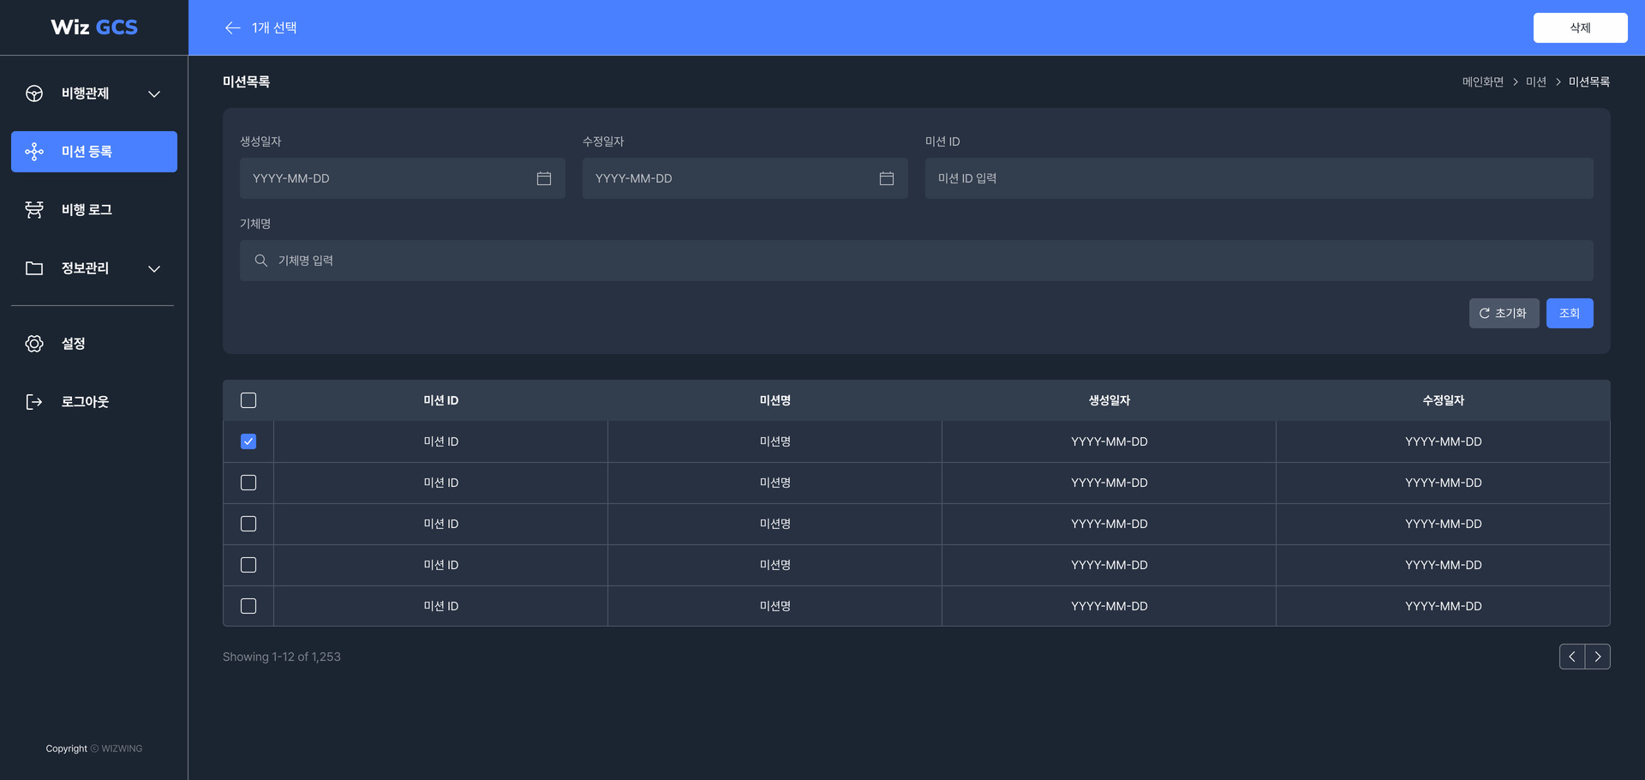Select 로그아웃 in the sidebar
This screenshot has width=1645, height=780.
(94, 402)
